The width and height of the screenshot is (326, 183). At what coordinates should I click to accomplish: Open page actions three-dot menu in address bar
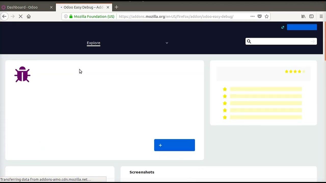click(x=252, y=16)
